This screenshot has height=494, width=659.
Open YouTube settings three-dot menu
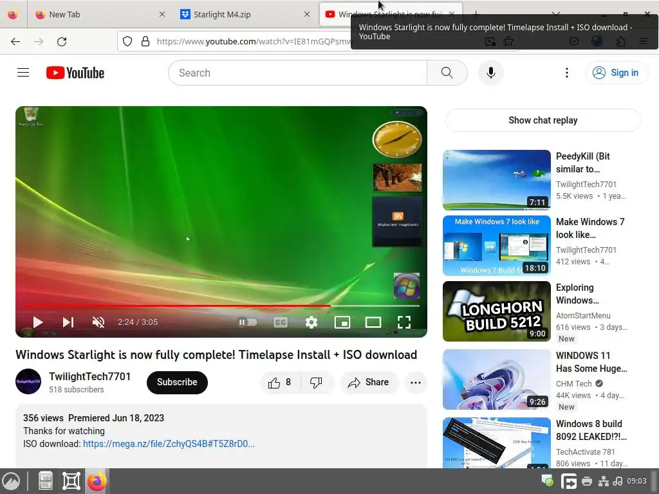(x=566, y=73)
